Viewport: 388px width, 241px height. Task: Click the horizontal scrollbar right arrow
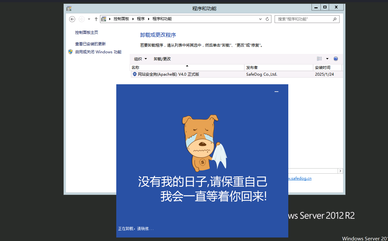pyautogui.click(x=340, y=171)
